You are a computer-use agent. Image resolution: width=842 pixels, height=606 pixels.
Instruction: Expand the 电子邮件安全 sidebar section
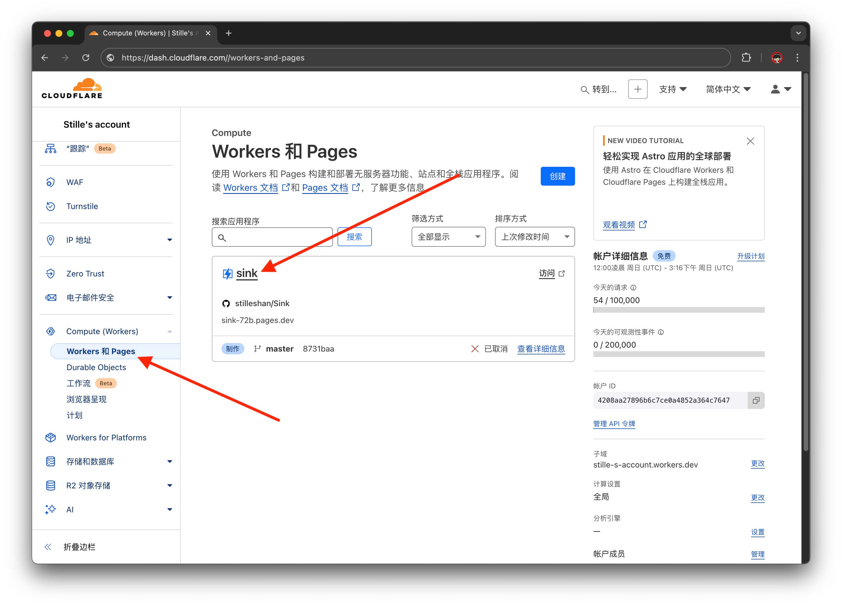pos(170,298)
